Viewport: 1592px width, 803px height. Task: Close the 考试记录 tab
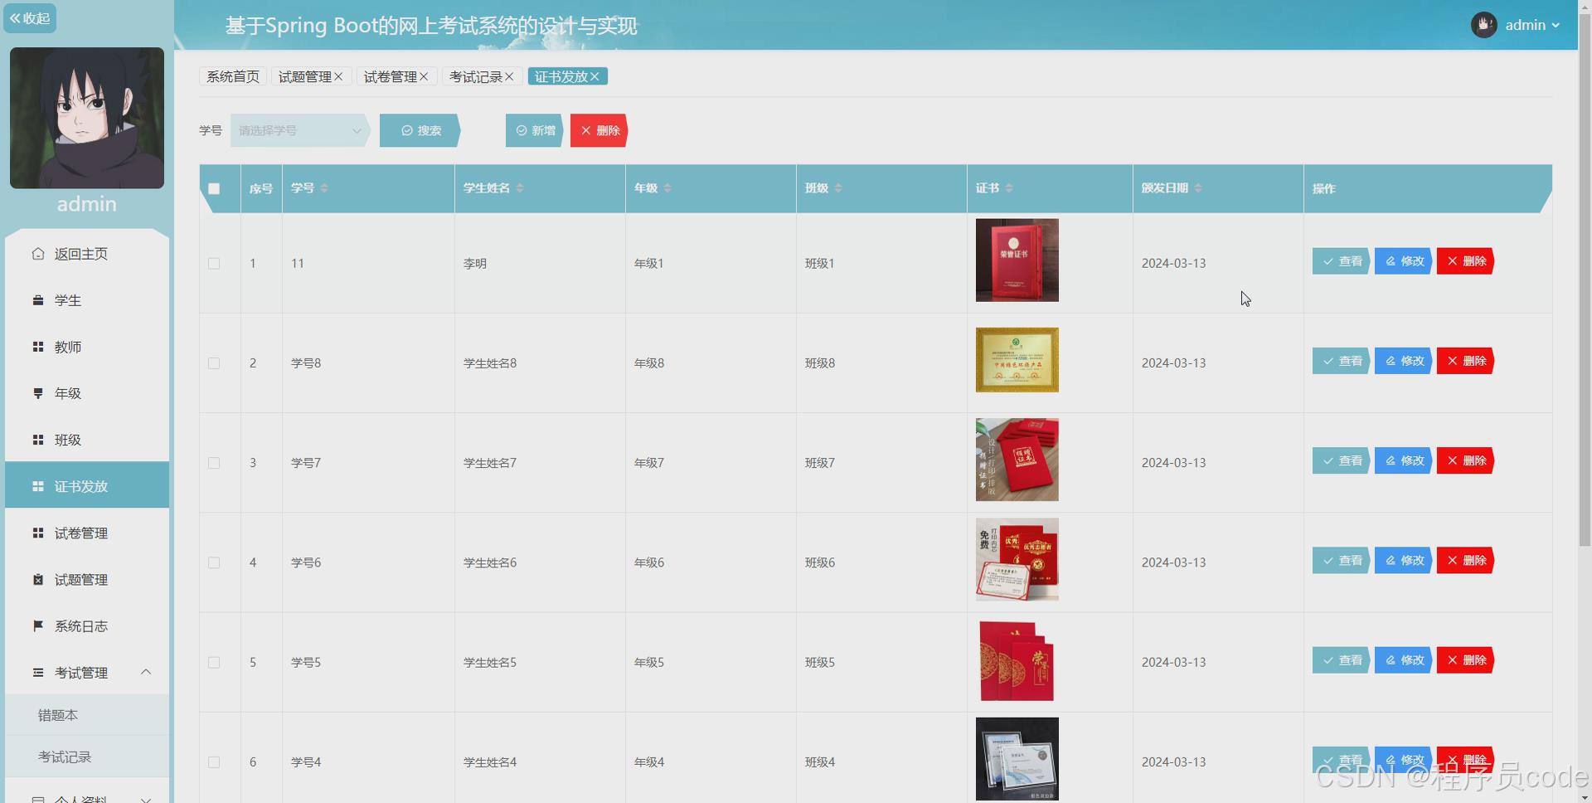click(509, 76)
